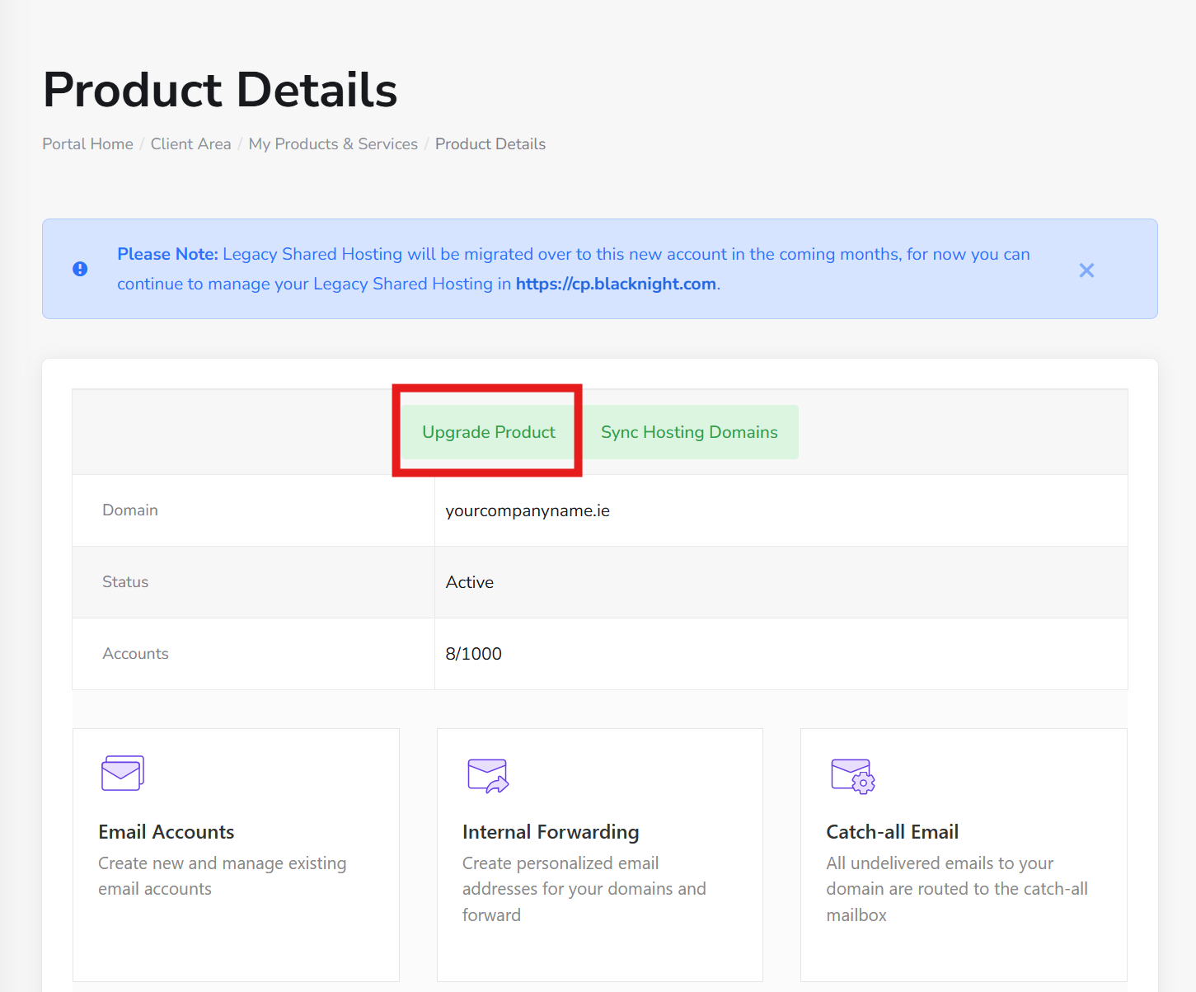The width and height of the screenshot is (1196, 992).
Task: Click the Internal Forwarding envelope arrow icon
Action: click(x=488, y=775)
